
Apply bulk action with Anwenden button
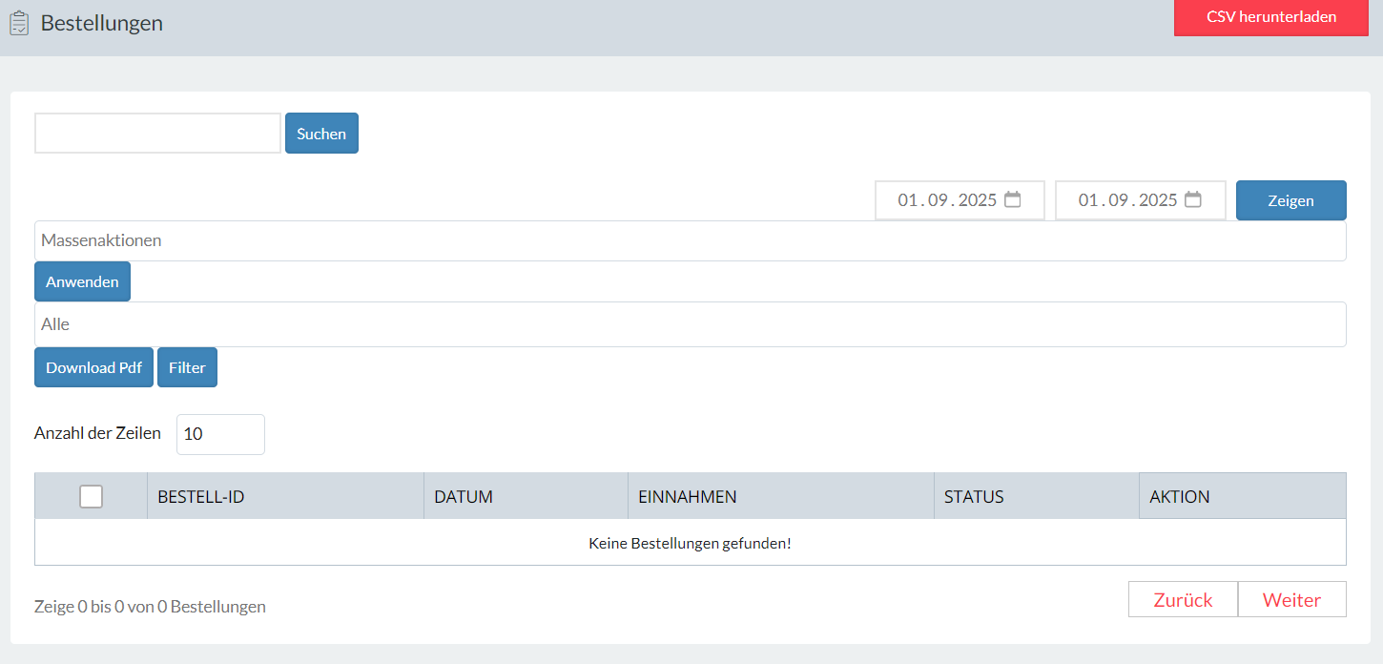click(82, 281)
